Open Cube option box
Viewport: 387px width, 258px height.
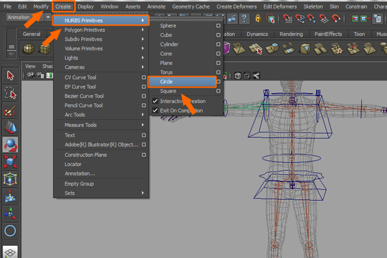pos(218,35)
